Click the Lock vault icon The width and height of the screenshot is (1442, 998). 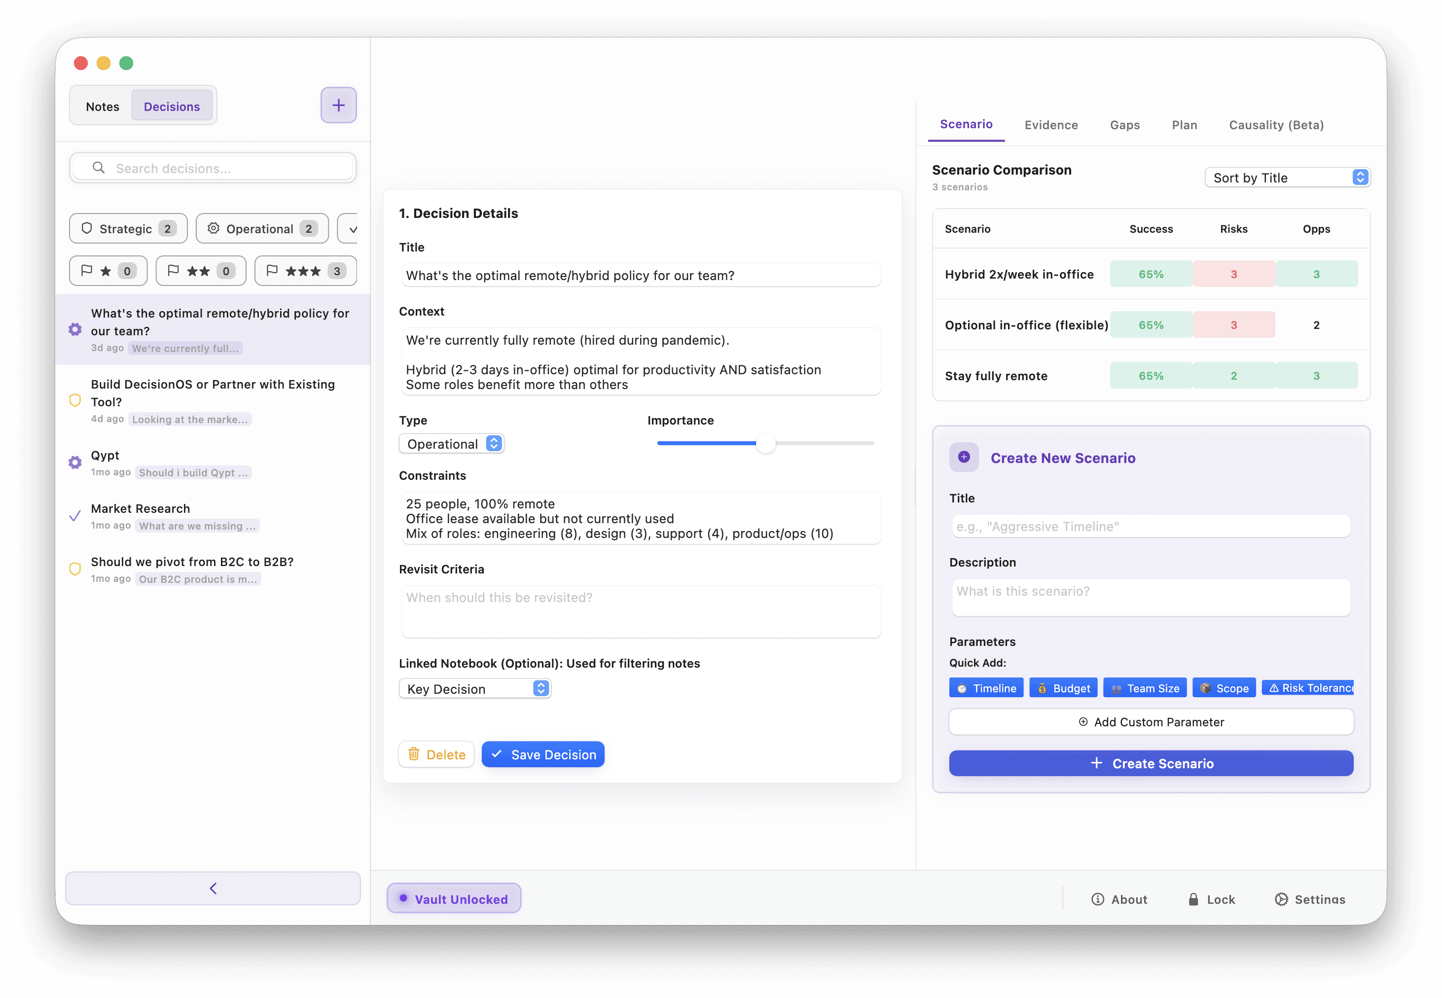click(x=1193, y=899)
